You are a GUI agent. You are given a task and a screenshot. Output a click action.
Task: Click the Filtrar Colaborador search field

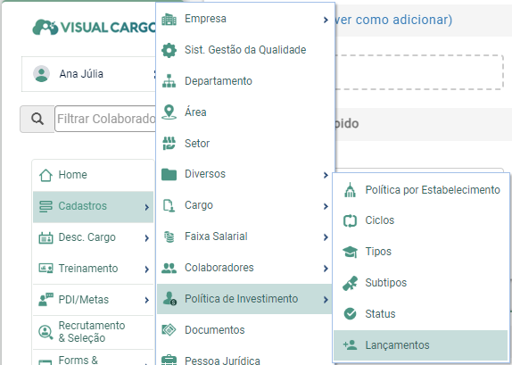pos(105,119)
